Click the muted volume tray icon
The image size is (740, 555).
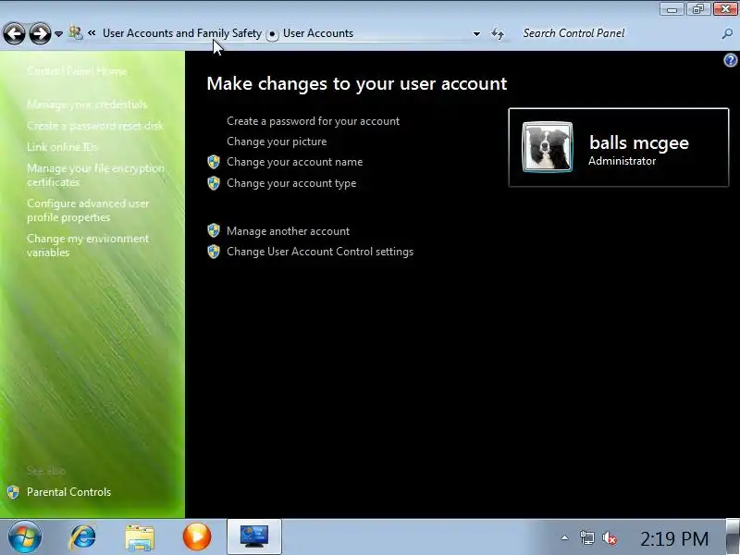(610, 537)
